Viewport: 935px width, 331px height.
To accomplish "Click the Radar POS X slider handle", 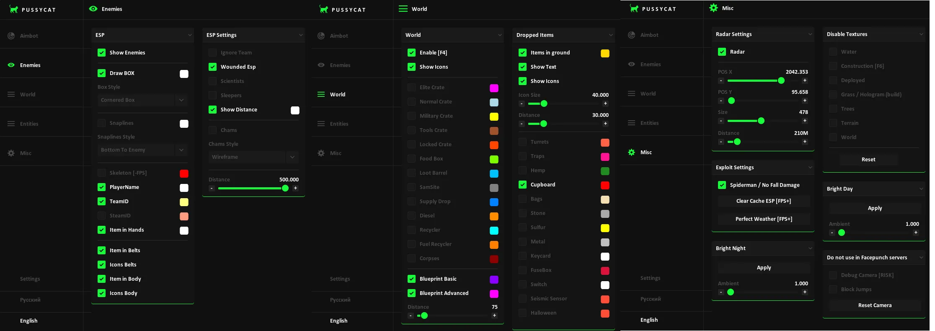I will 781,80.
